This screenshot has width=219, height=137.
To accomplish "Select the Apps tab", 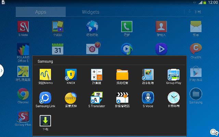I will coord(41,12).
